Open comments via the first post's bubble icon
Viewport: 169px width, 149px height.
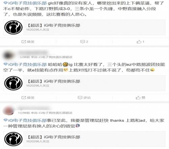pos(82,42)
